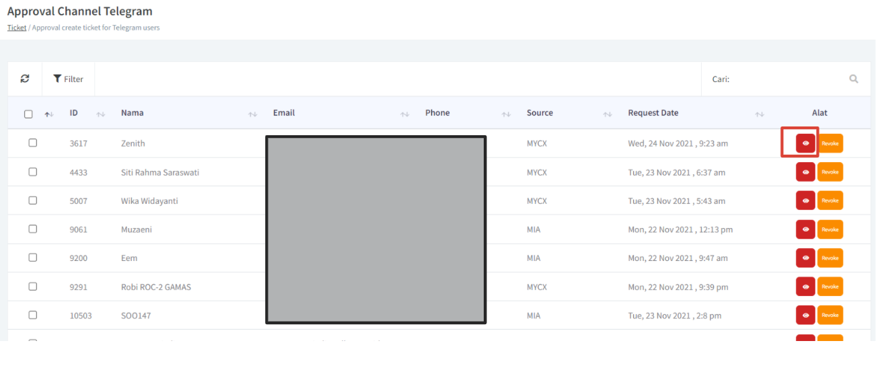This screenshot has height=376, width=880.
Task: Revoke approval for Zenith
Action: pyautogui.click(x=830, y=143)
